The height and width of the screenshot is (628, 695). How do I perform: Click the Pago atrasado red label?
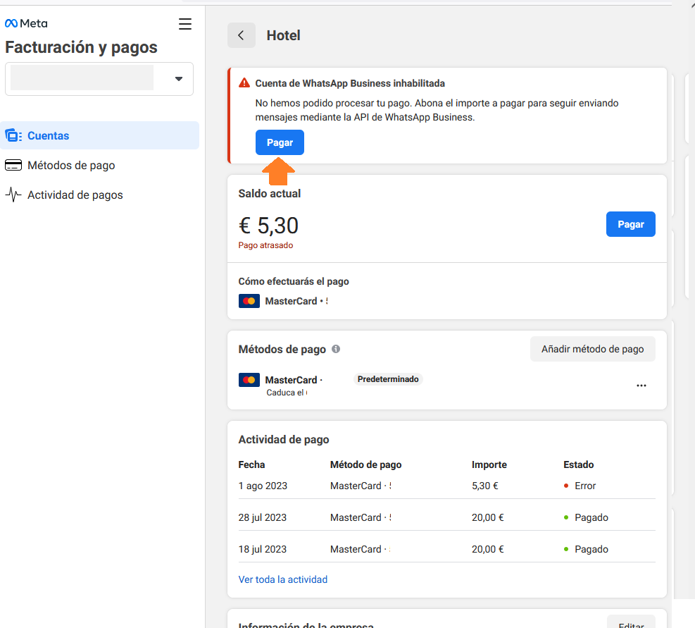(x=265, y=245)
